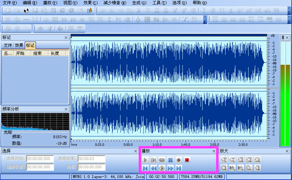Click the grey Play button in 播放 panel
Screen dimensions: 292x180
[x=145, y=160]
